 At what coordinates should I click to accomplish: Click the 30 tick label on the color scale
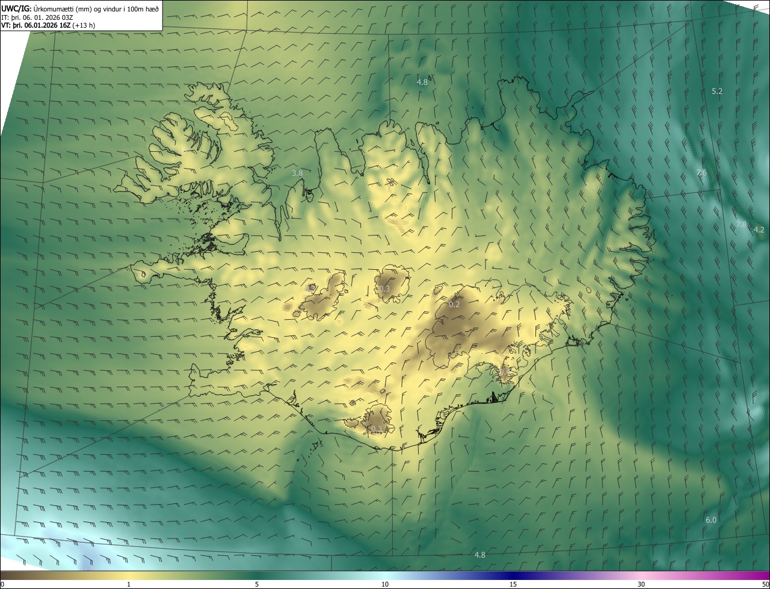(x=641, y=584)
